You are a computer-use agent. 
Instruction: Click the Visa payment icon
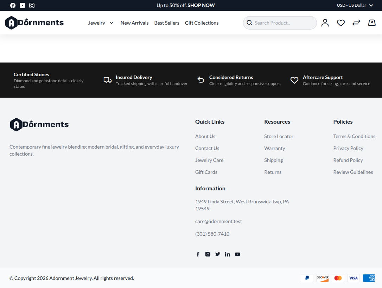[x=354, y=278]
